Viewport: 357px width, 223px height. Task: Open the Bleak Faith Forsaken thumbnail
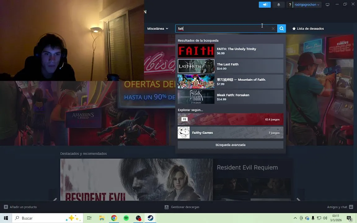[196, 97]
